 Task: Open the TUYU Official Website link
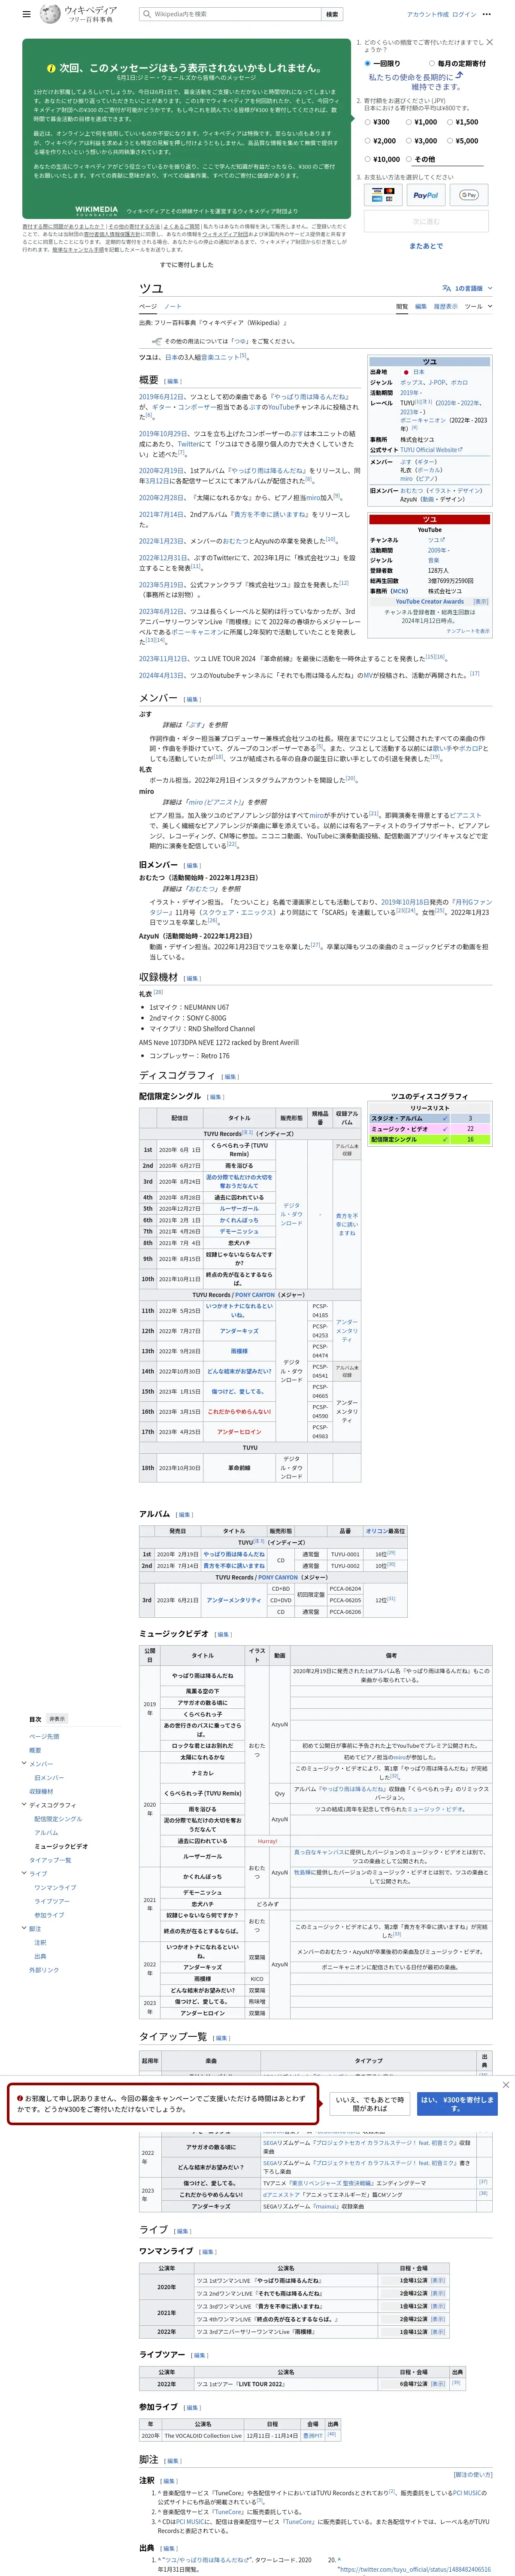coord(431,450)
